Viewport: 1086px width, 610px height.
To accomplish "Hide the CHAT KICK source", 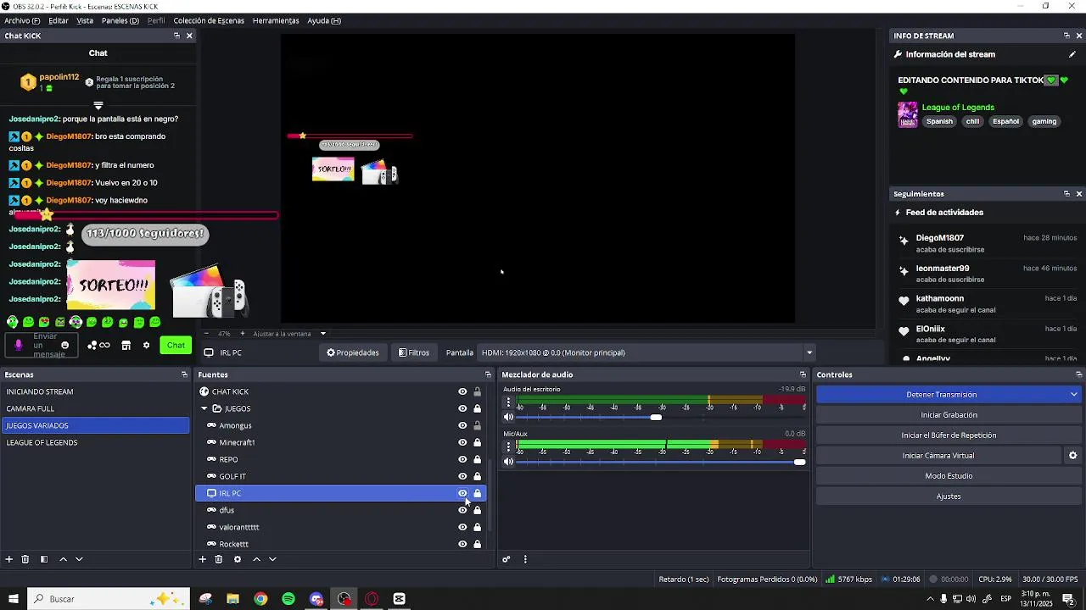I will tap(462, 391).
